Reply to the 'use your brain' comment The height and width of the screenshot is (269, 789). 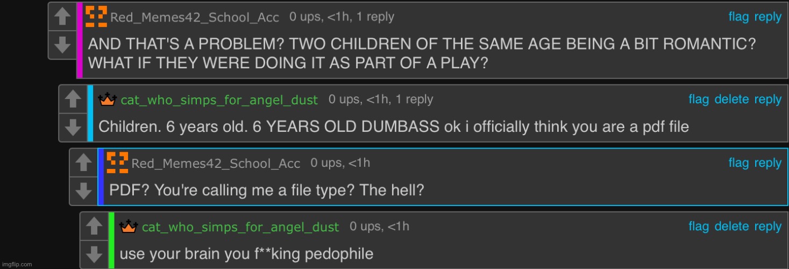[x=767, y=226]
